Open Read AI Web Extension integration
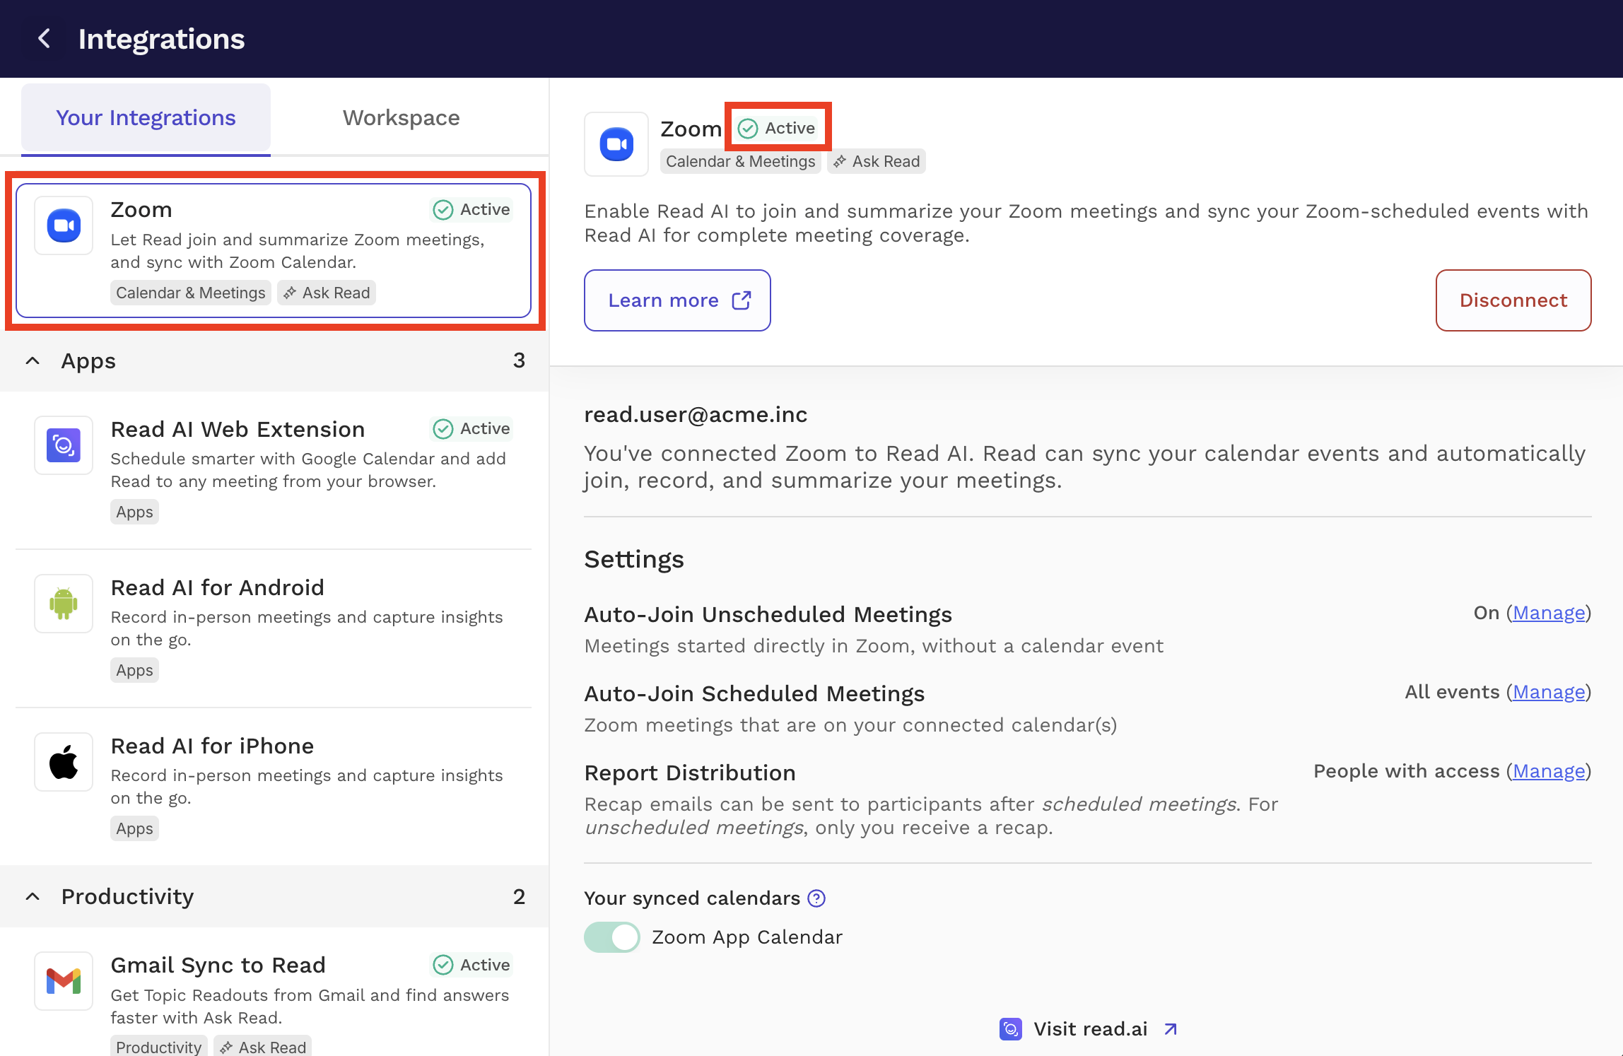 click(x=274, y=470)
